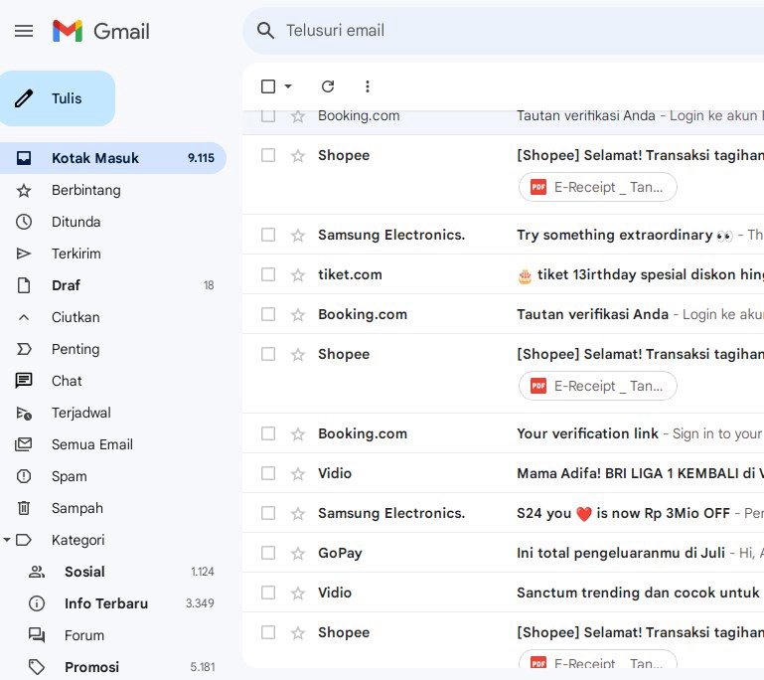Select checkbox for Samsung 'Try something extraordinary'
This screenshot has height=680, width=764.
pyautogui.click(x=268, y=235)
